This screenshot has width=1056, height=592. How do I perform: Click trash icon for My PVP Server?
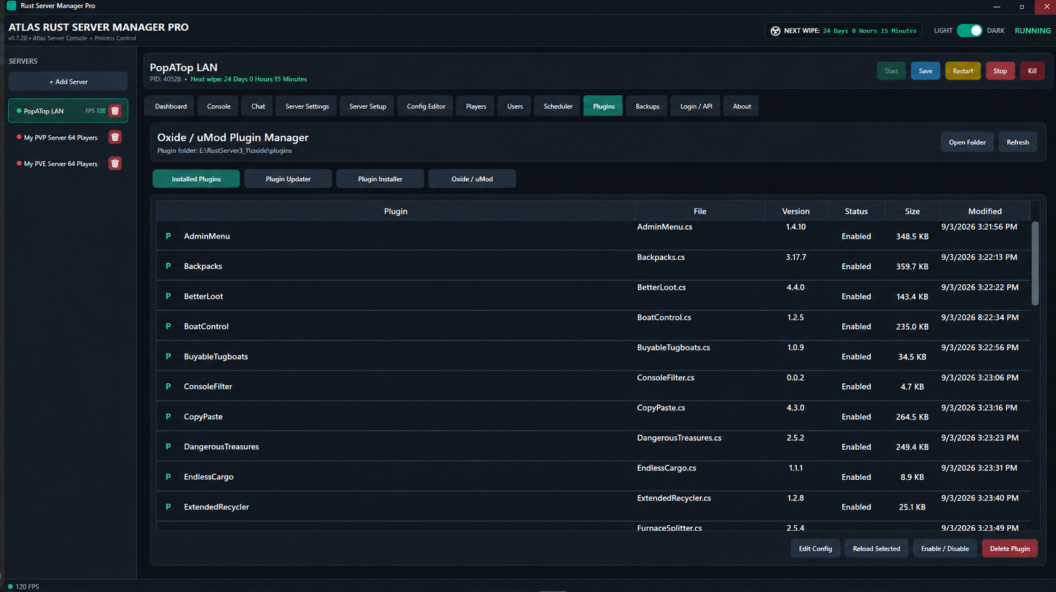[115, 137]
